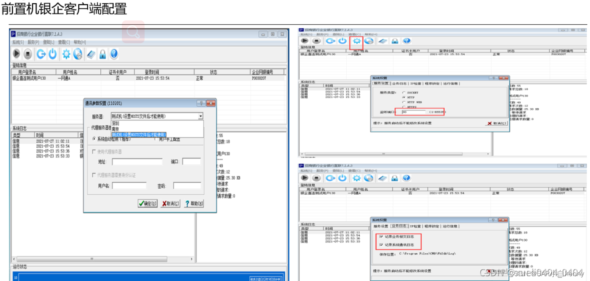Click 确定[O] button in communication dialog
The width and height of the screenshot is (590, 281).
click(x=148, y=203)
